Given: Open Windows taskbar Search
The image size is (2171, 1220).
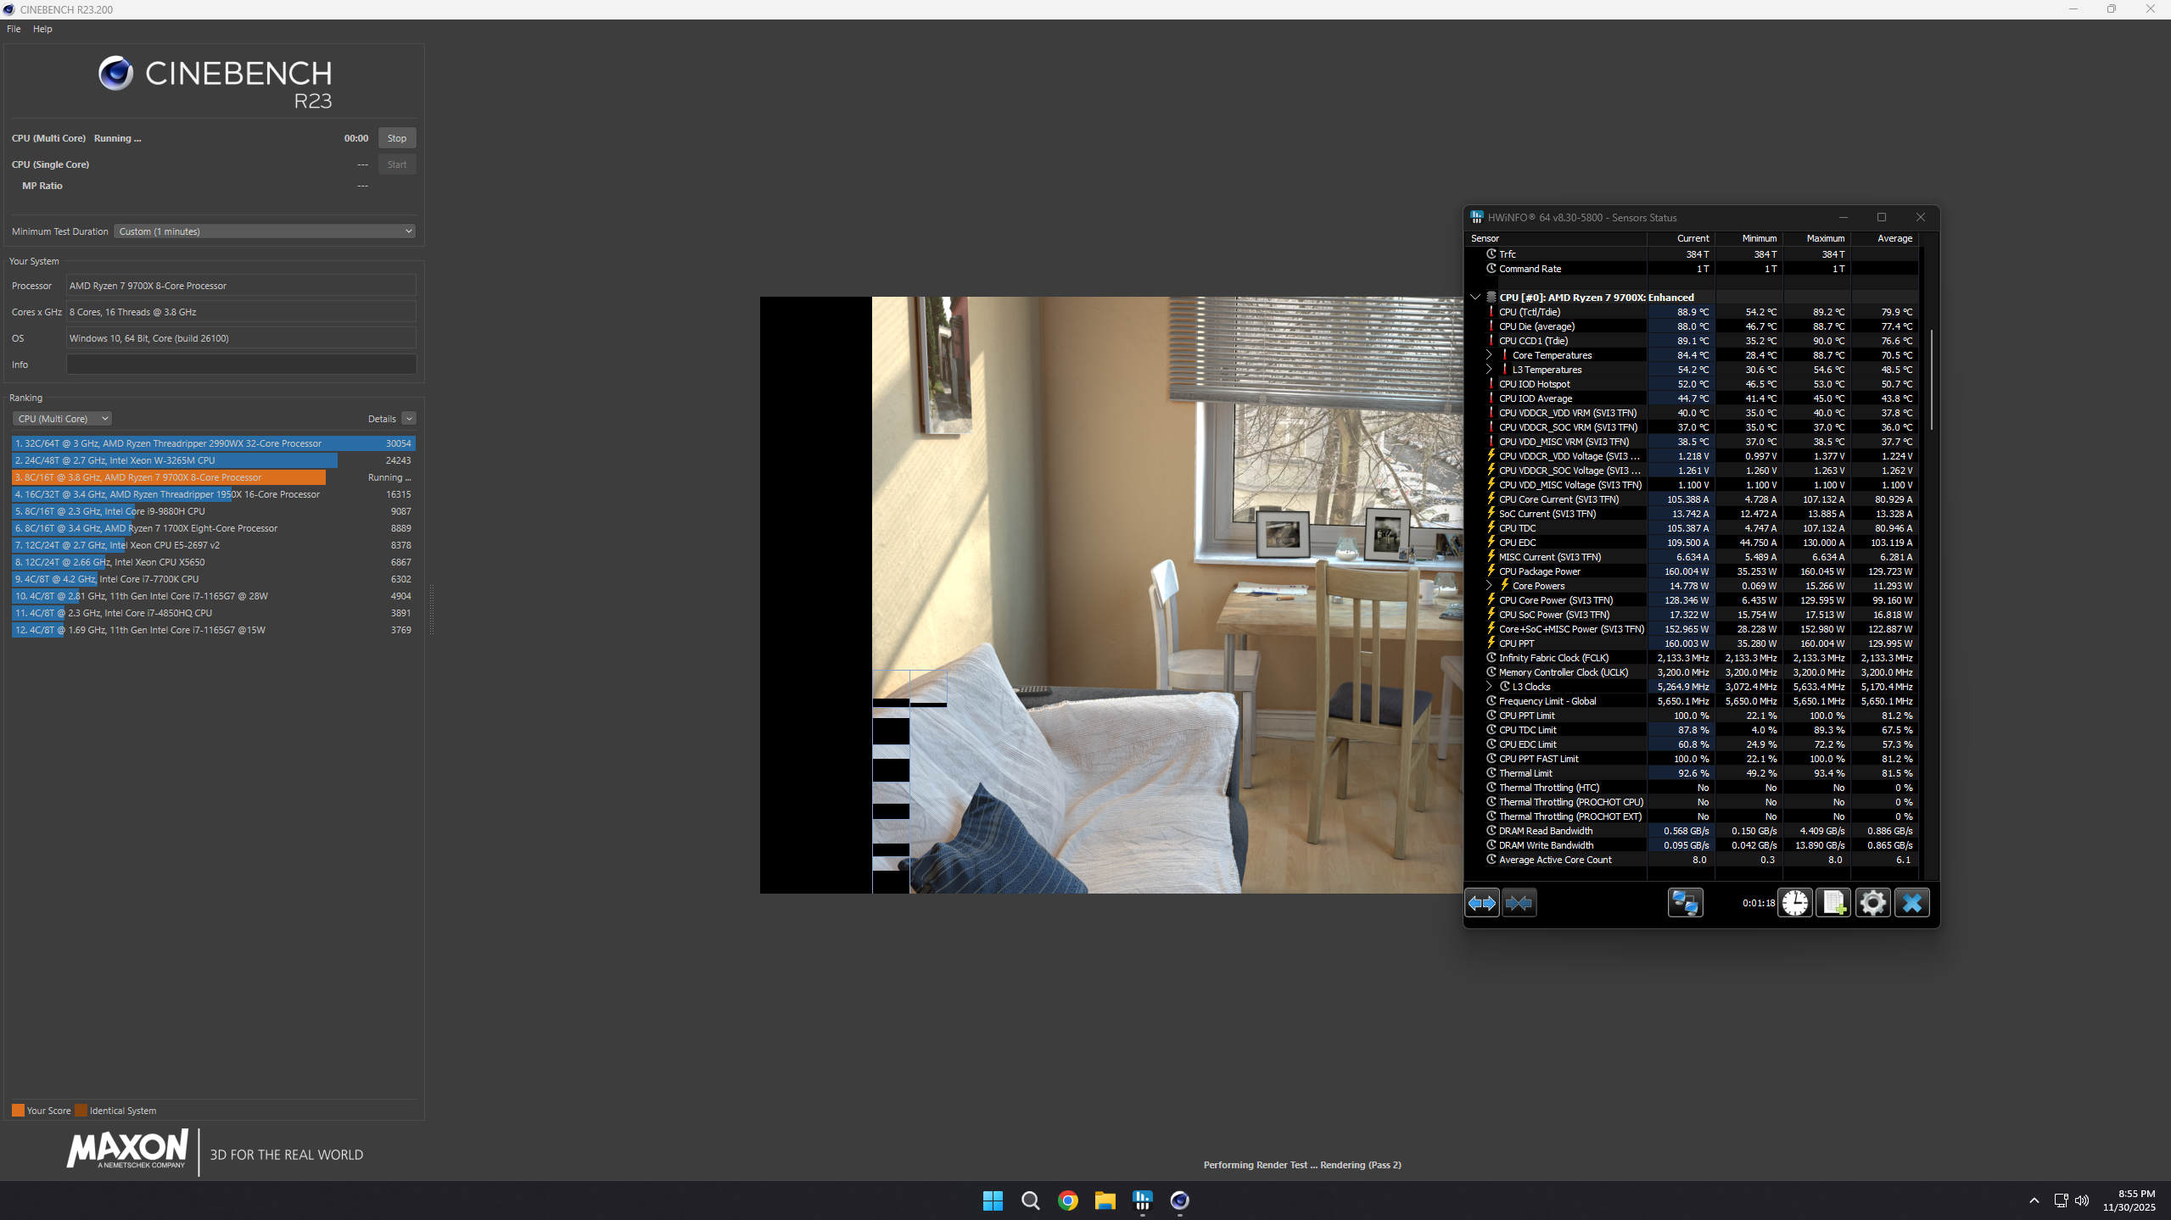Looking at the screenshot, I should (x=1030, y=1201).
